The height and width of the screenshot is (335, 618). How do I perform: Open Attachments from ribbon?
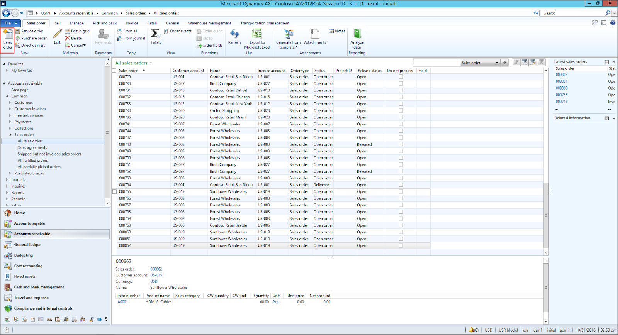[x=315, y=37]
